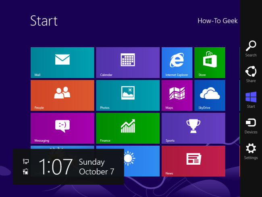
Task: Open the Maps tile
Action: point(177,95)
